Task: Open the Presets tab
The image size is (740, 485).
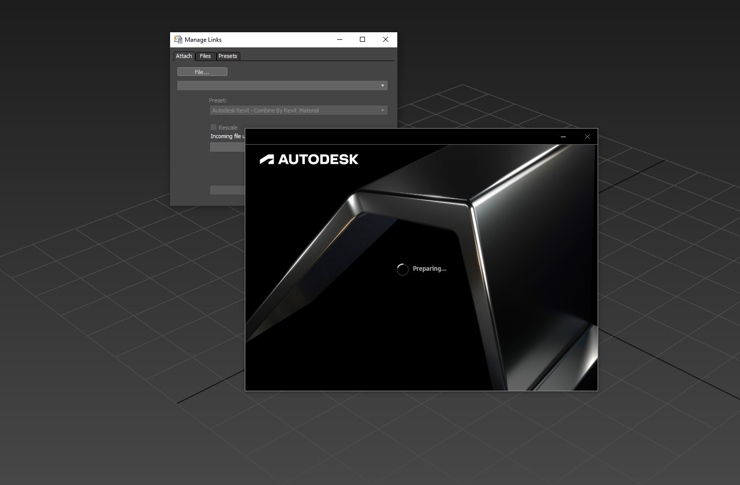Action: (x=228, y=56)
